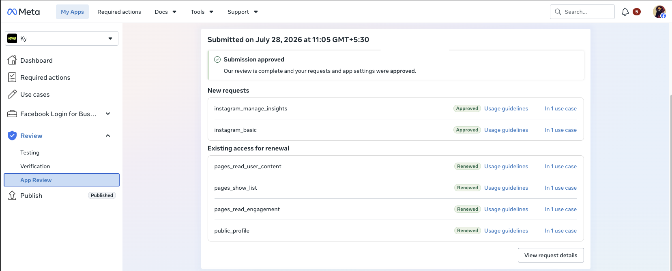Viewport: 672px width, 271px height.
Task: Click the search magnifier icon
Action: (x=558, y=12)
